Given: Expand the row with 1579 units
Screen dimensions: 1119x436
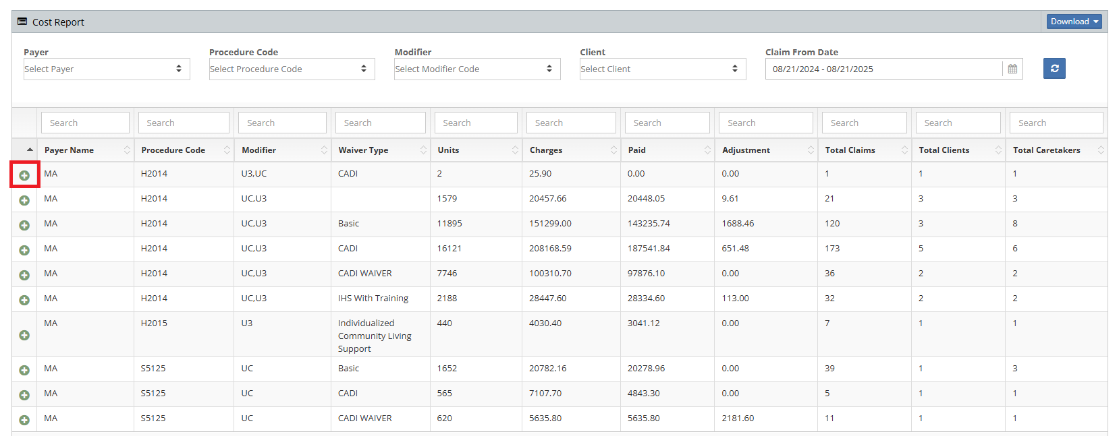Looking at the screenshot, I should click(24, 200).
